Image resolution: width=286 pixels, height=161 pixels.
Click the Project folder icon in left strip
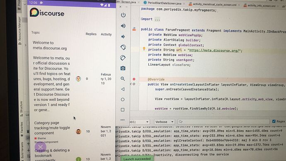(19, 9)
